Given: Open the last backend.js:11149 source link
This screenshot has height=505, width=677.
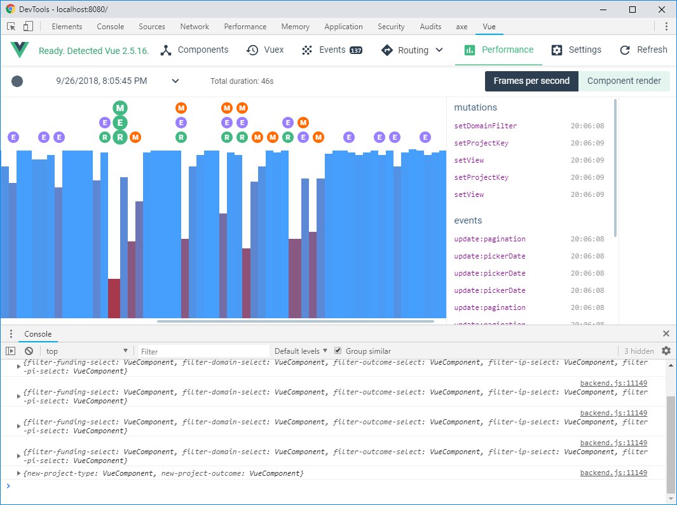Looking at the screenshot, I should tap(613, 473).
